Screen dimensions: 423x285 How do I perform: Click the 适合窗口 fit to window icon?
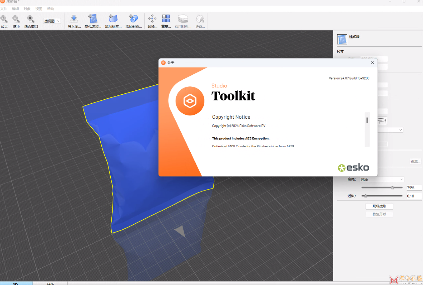[x=31, y=19]
